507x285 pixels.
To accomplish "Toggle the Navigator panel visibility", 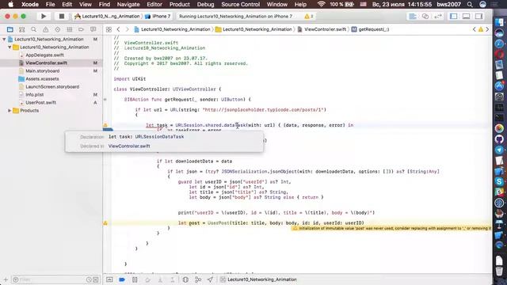I will point(454,16).
